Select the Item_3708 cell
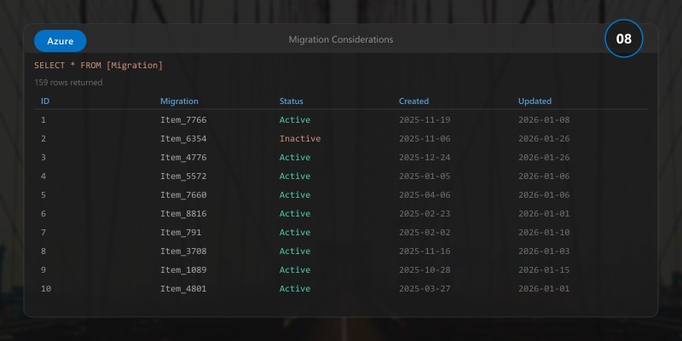Screen dimensions: 682x341 tap(183, 251)
